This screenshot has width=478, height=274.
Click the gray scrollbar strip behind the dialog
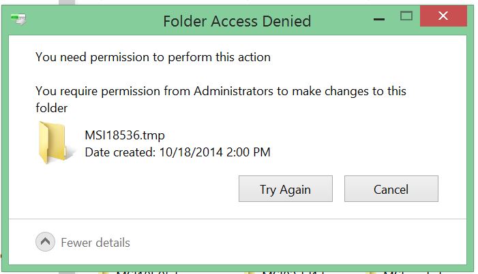[x=67, y=3]
